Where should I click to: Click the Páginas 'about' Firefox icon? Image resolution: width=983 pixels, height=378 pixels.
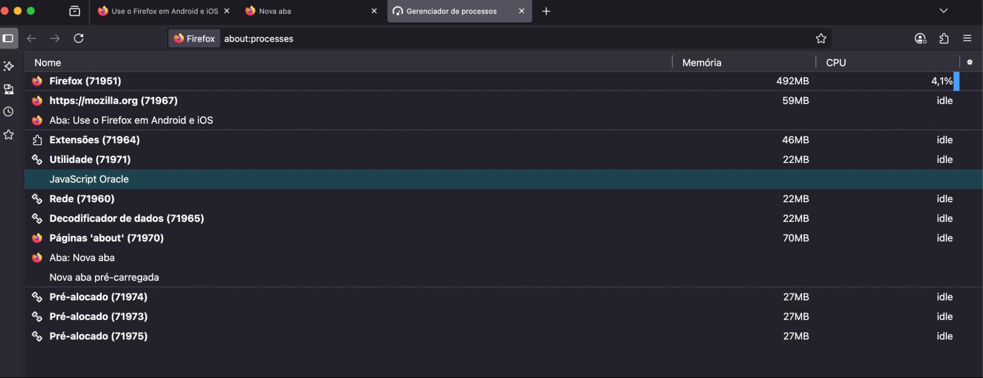[x=37, y=238]
